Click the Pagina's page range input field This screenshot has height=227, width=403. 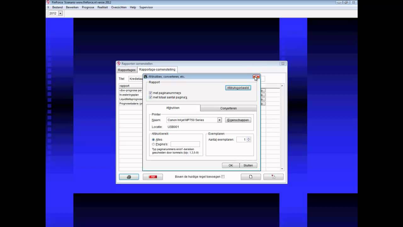point(185,144)
